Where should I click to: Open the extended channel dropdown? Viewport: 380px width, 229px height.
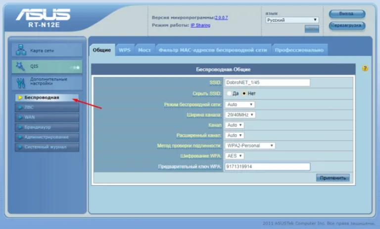[x=234, y=135]
